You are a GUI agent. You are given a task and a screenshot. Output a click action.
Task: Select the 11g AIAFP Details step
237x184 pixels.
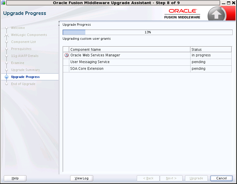click(x=25, y=56)
